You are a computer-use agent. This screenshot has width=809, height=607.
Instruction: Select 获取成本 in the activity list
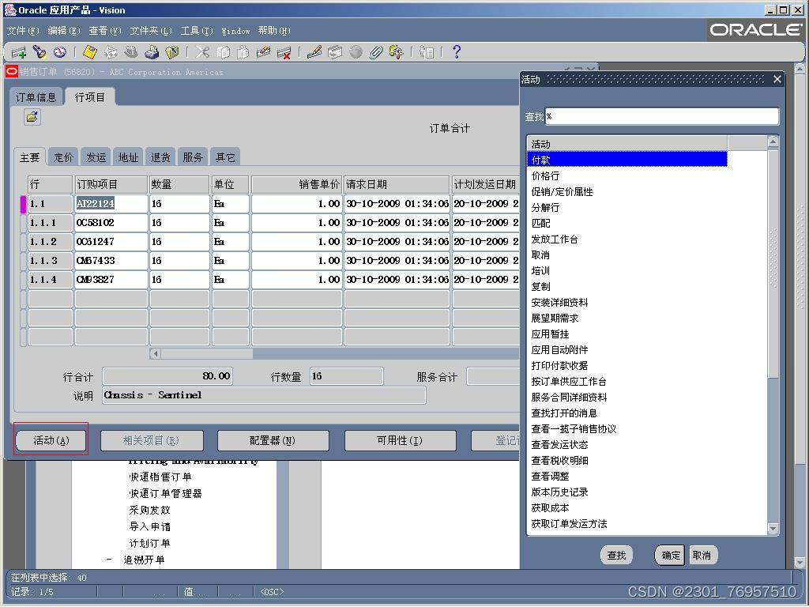(550, 508)
